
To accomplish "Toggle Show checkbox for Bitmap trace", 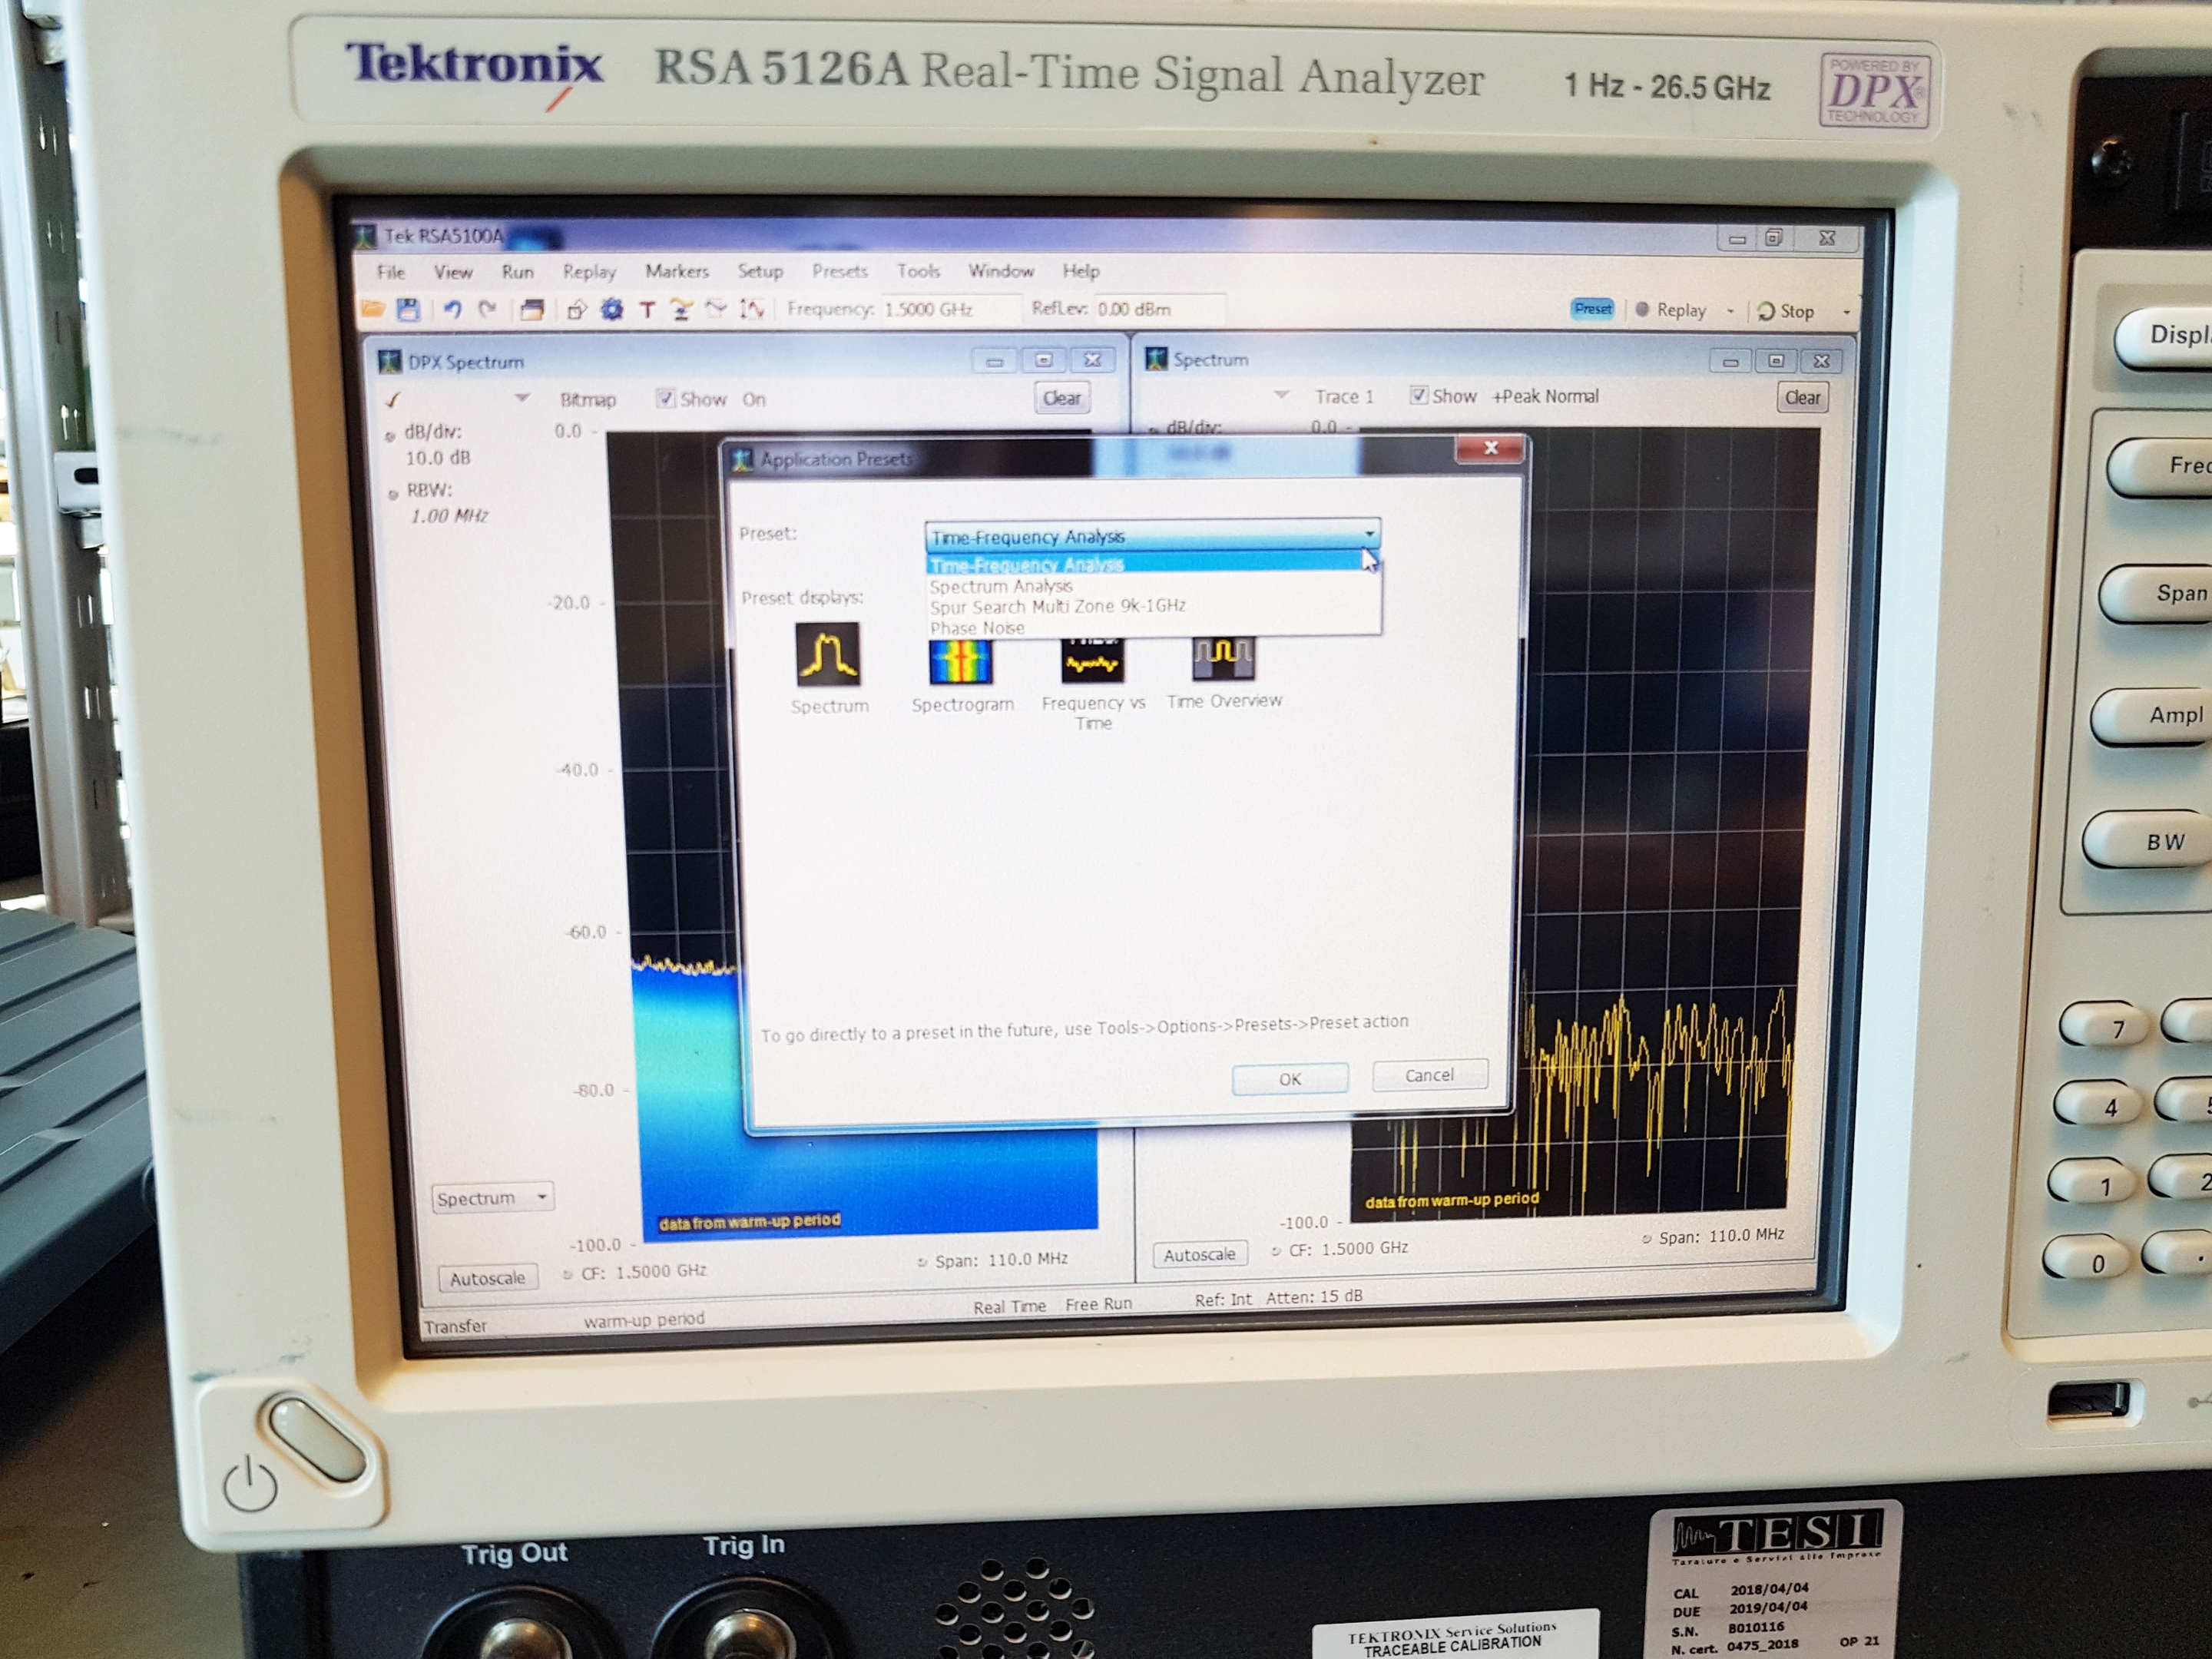I will click(x=665, y=399).
